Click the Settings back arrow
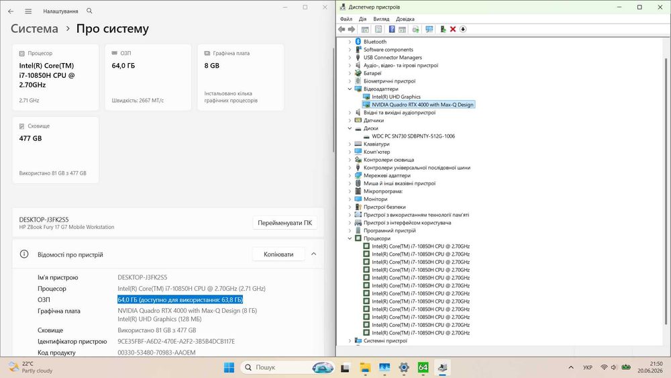The image size is (671, 378). tap(11, 11)
